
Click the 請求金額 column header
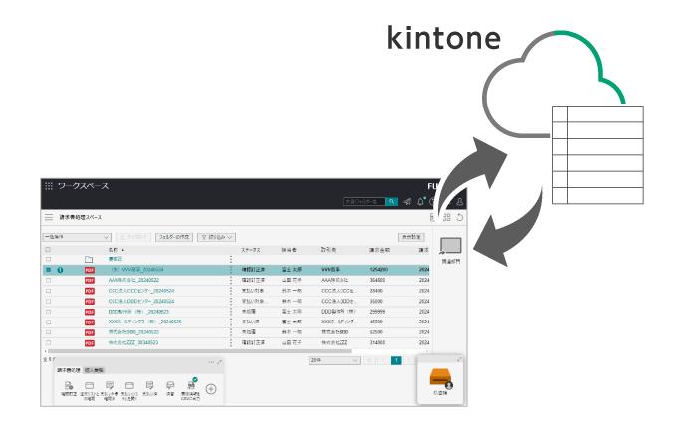379,250
